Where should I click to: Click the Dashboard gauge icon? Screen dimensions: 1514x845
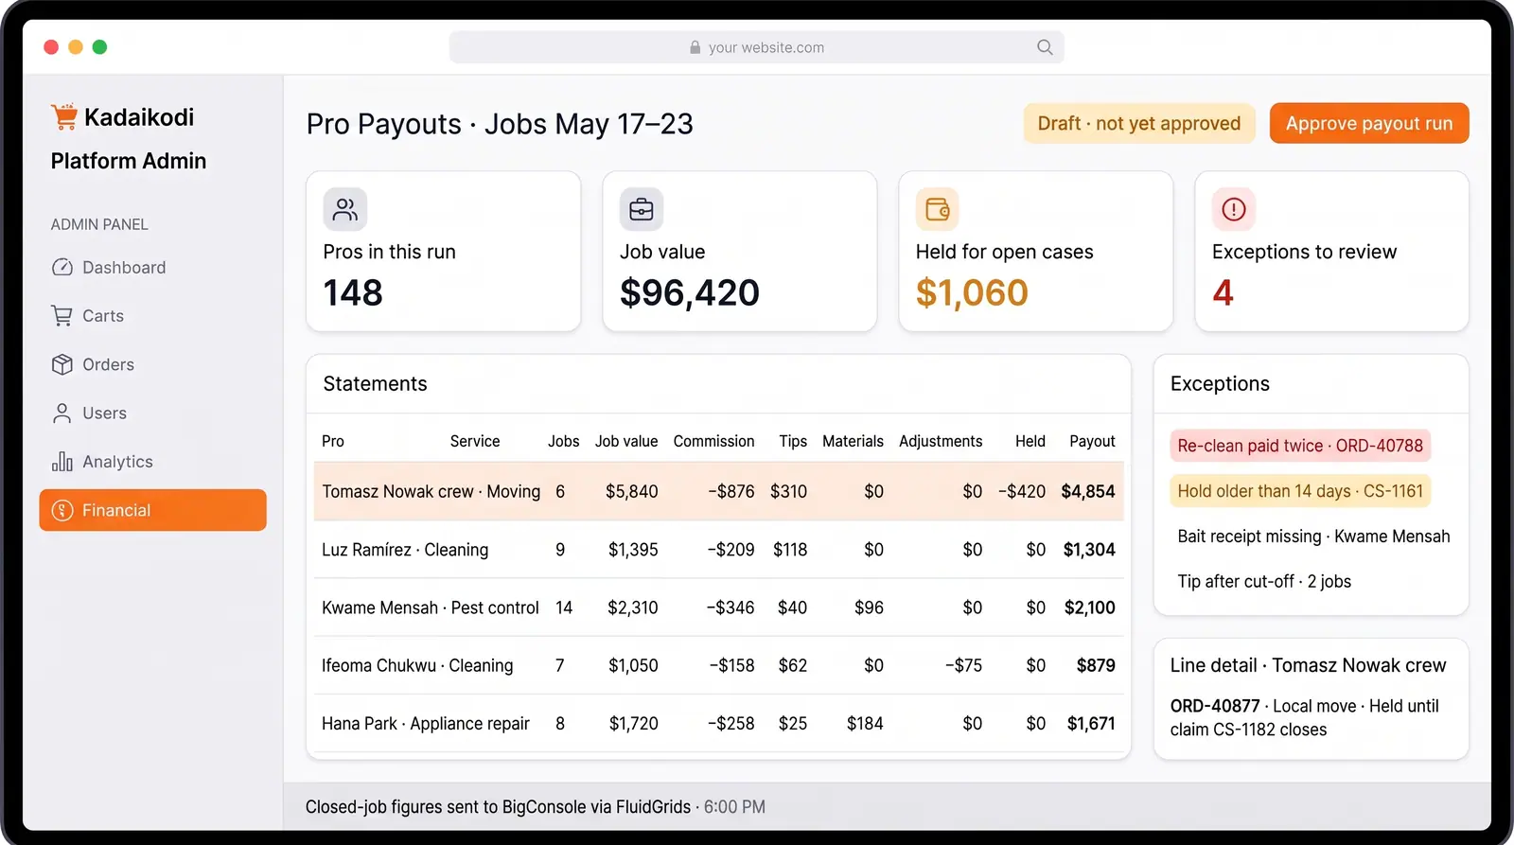(62, 268)
